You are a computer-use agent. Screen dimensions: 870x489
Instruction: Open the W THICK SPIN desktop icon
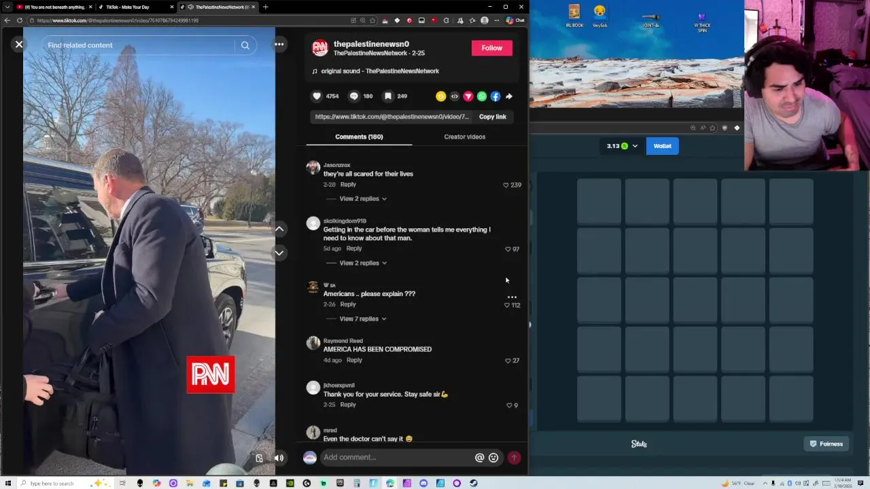(702, 20)
